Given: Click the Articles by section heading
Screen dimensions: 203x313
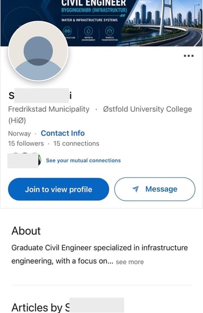Looking at the screenshot, I should point(68,307).
